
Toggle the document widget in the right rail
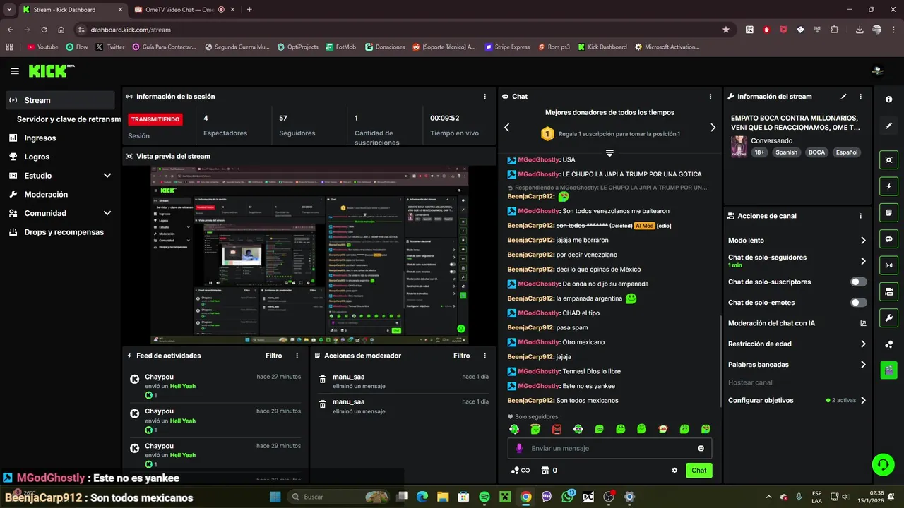888,212
